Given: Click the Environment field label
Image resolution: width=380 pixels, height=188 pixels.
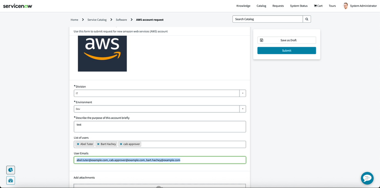Looking at the screenshot, I should (84, 102).
